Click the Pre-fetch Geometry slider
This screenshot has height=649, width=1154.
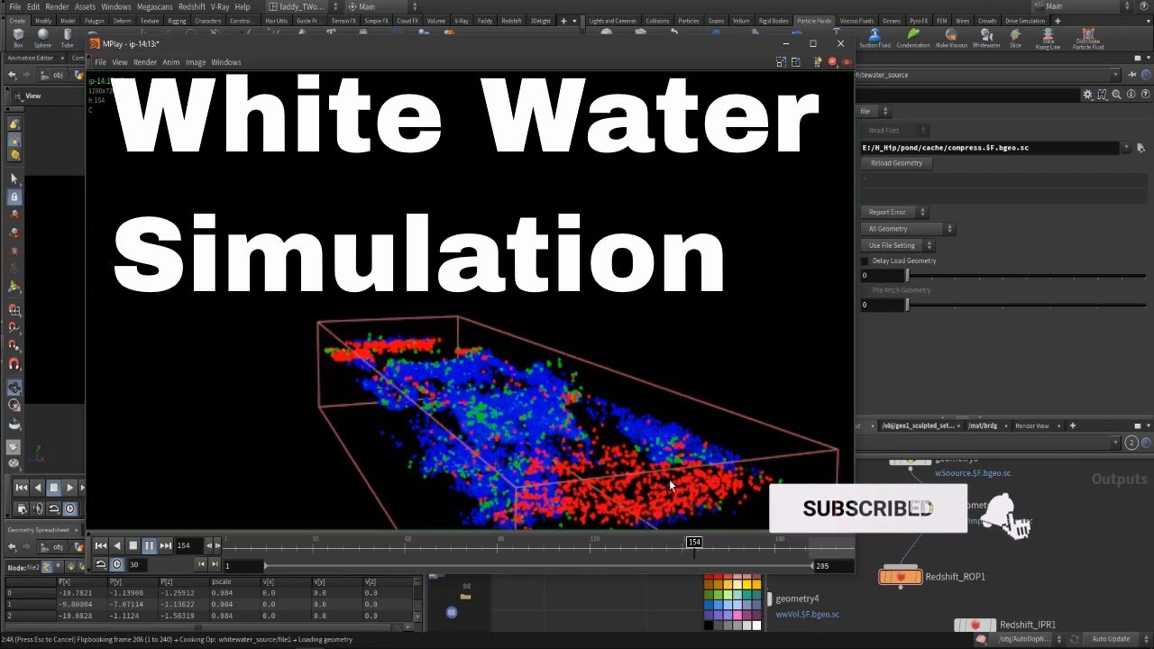pos(1027,305)
